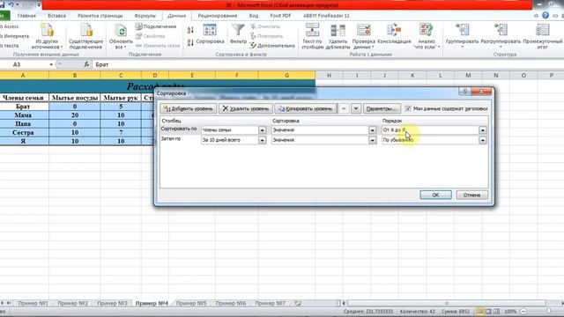Click insert function fx icon
564x317 pixels.
(x=86, y=64)
